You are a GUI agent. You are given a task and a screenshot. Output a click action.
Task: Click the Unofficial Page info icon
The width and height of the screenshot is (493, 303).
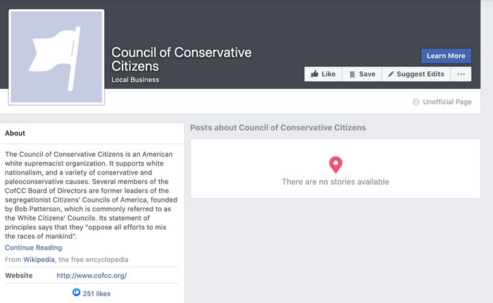[416, 102]
